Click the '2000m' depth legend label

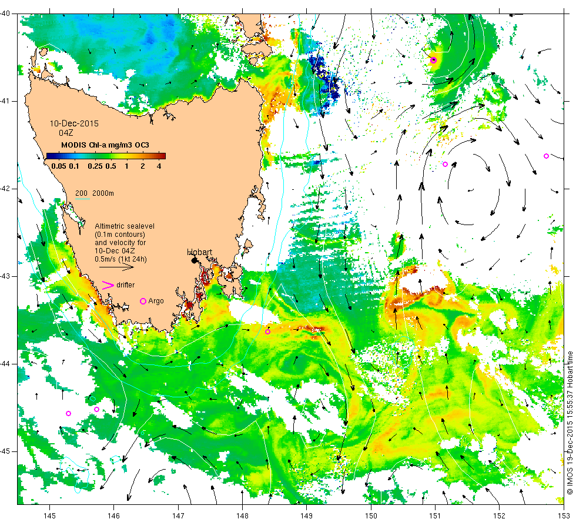(103, 193)
